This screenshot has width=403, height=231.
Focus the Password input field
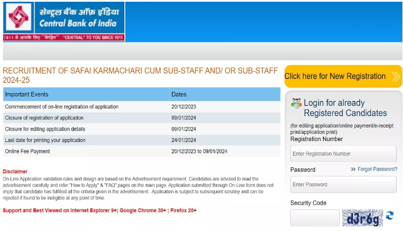pos(343,184)
